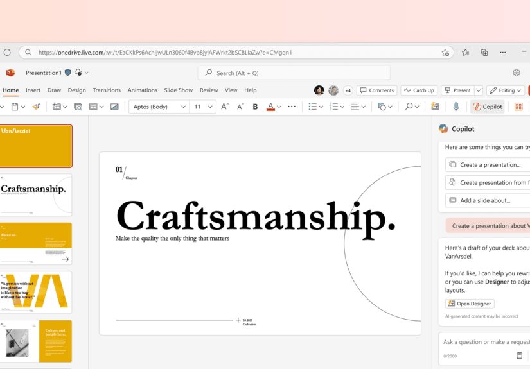
Task: Select the Format Painter brush
Action: [37, 107]
